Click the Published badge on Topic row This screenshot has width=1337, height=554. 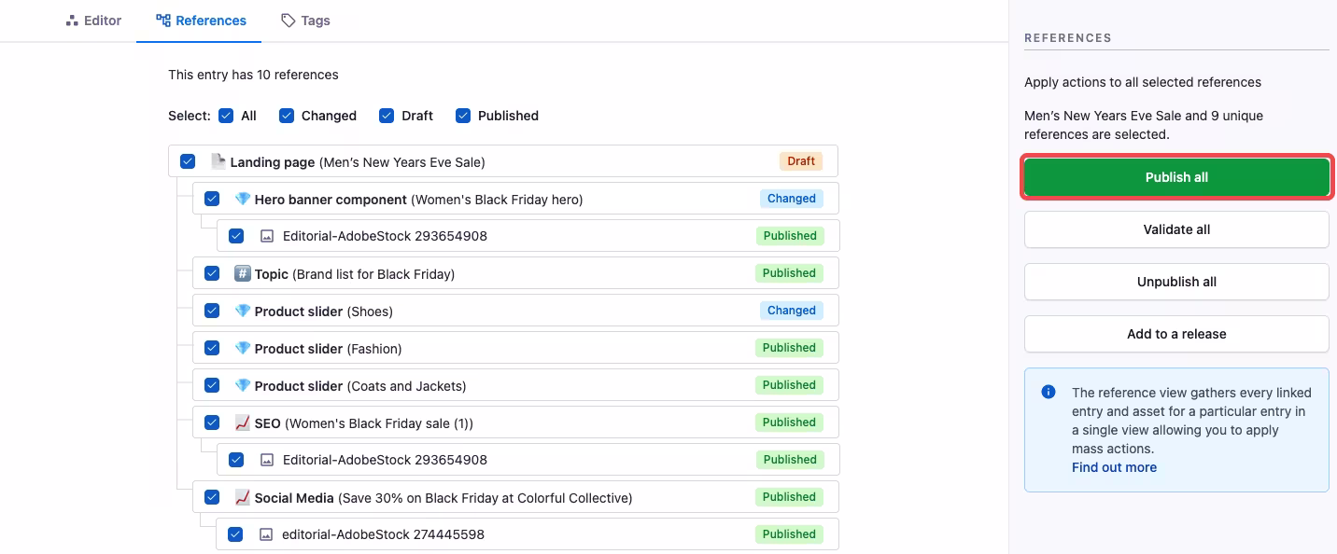coord(789,273)
